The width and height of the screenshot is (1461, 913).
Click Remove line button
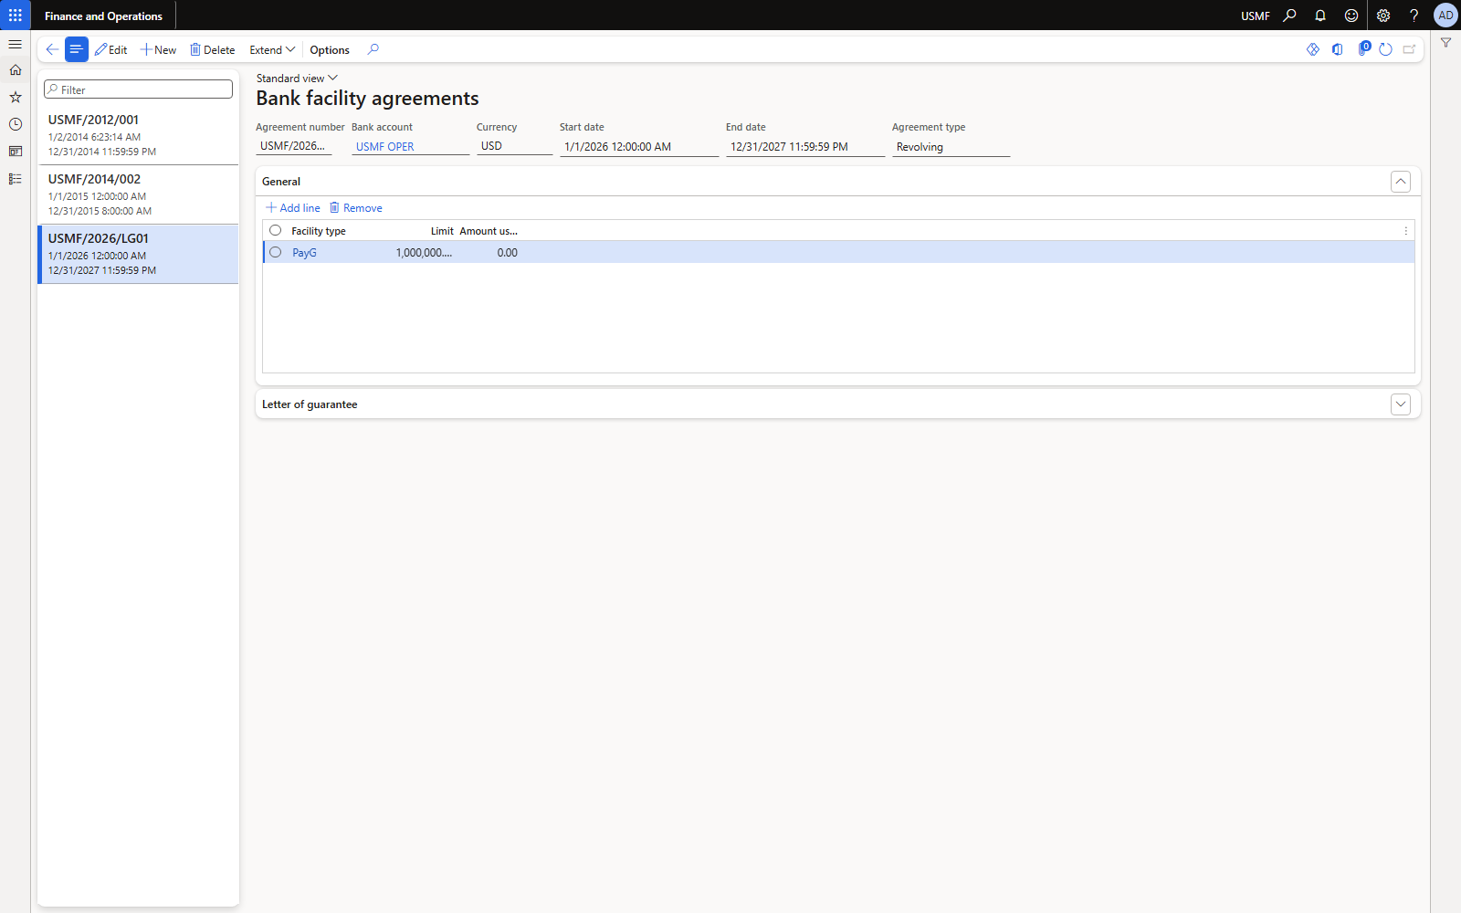(356, 208)
